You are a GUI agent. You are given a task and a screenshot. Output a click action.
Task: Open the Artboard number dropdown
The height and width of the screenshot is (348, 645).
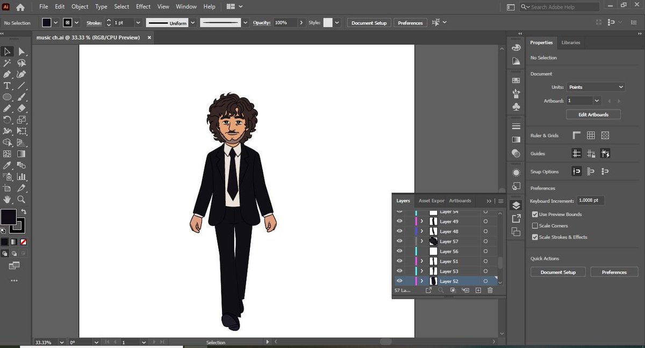[x=597, y=101]
